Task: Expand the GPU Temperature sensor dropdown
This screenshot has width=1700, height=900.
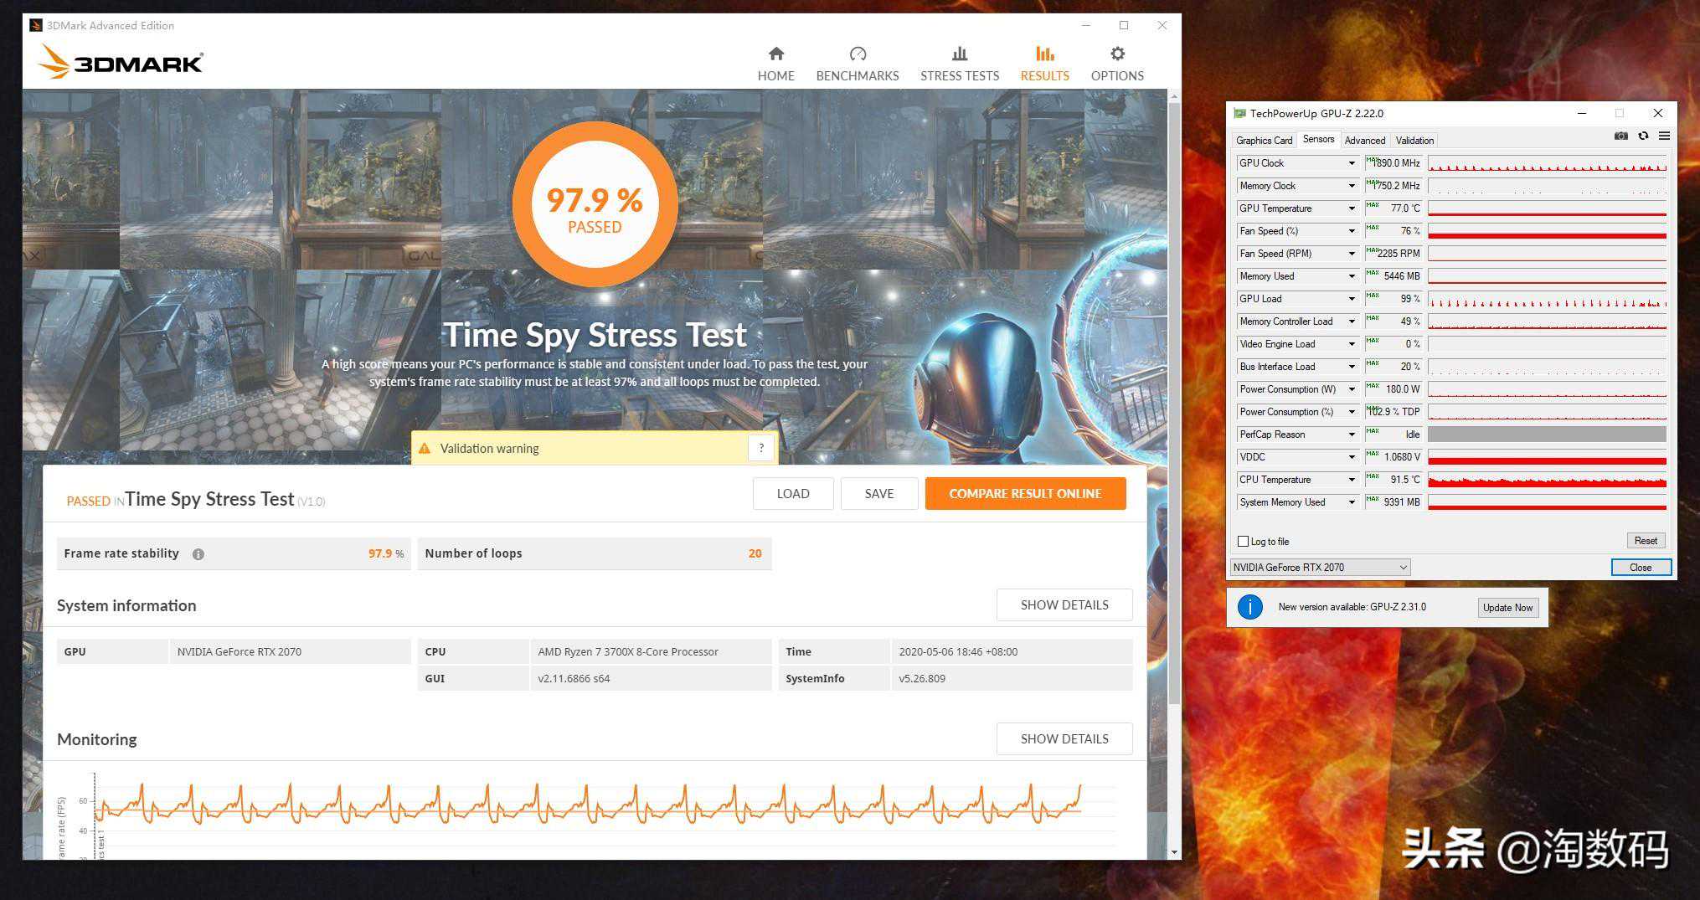Action: pos(1351,208)
